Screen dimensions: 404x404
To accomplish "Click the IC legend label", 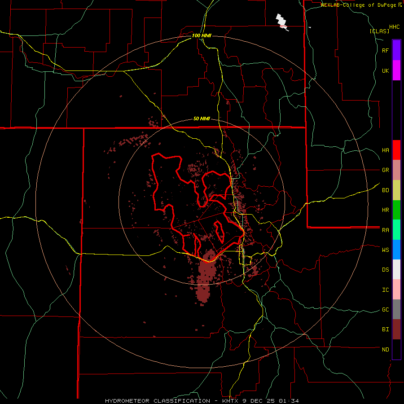I will (385, 290).
